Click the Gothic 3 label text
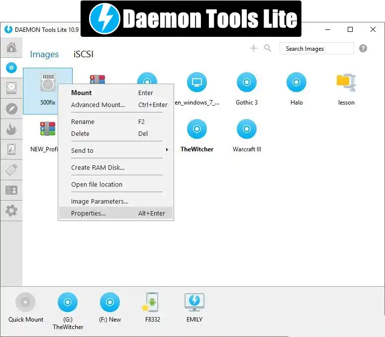Viewport: 385px width, 337px height. click(x=247, y=102)
